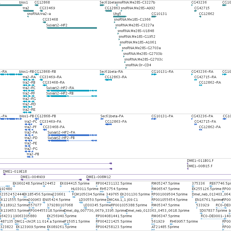Click the snoRNA:Or-CD4 label
This screenshot has width=231, height=231.
pos(138,65)
